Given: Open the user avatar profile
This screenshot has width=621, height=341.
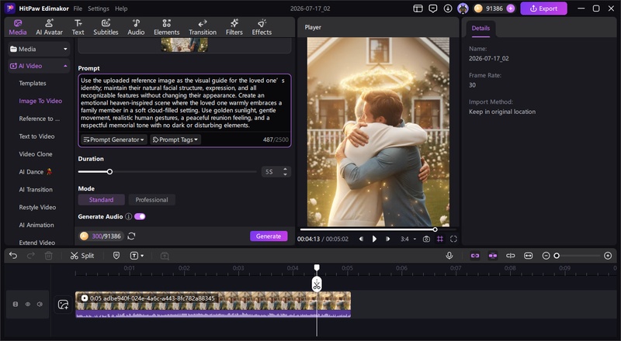Looking at the screenshot, I should [463, 9].
